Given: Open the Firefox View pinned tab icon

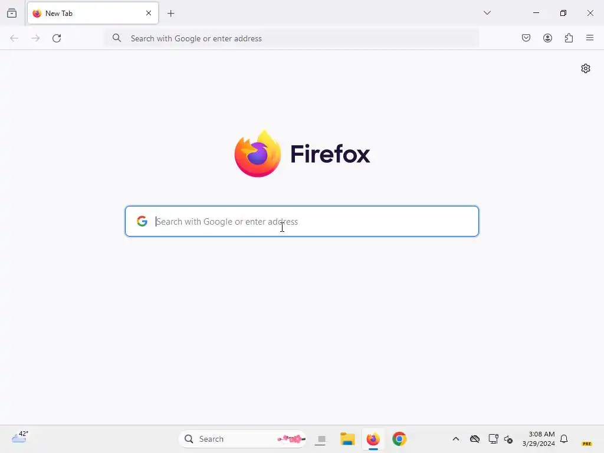Looking at the screenshot, I should [x=12, y=13].
